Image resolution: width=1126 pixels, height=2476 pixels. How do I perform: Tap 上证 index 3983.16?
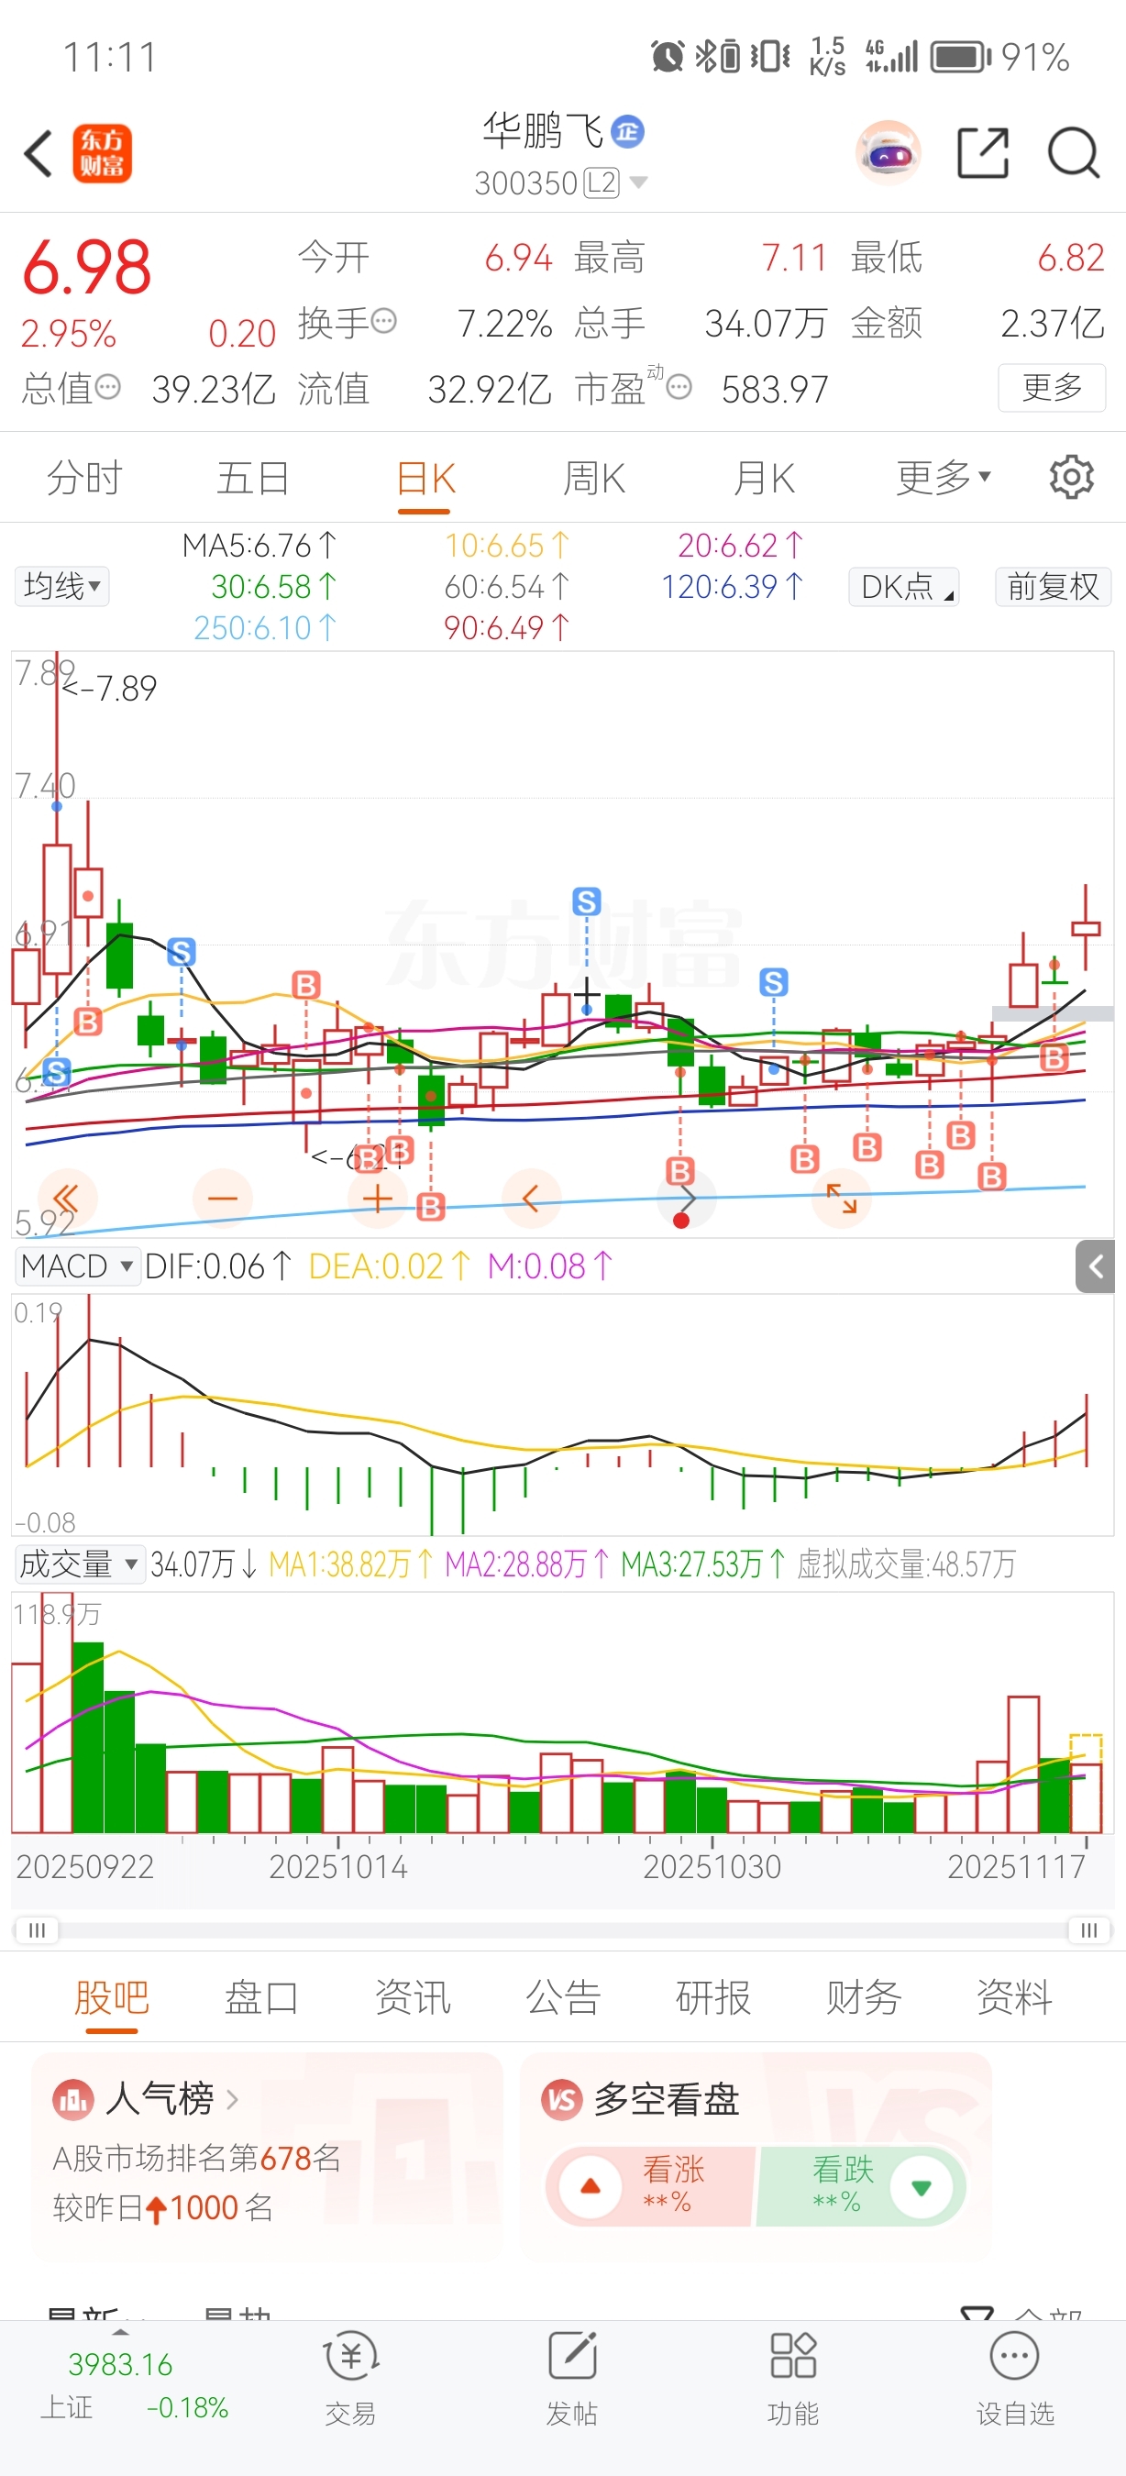(120, 2364)
